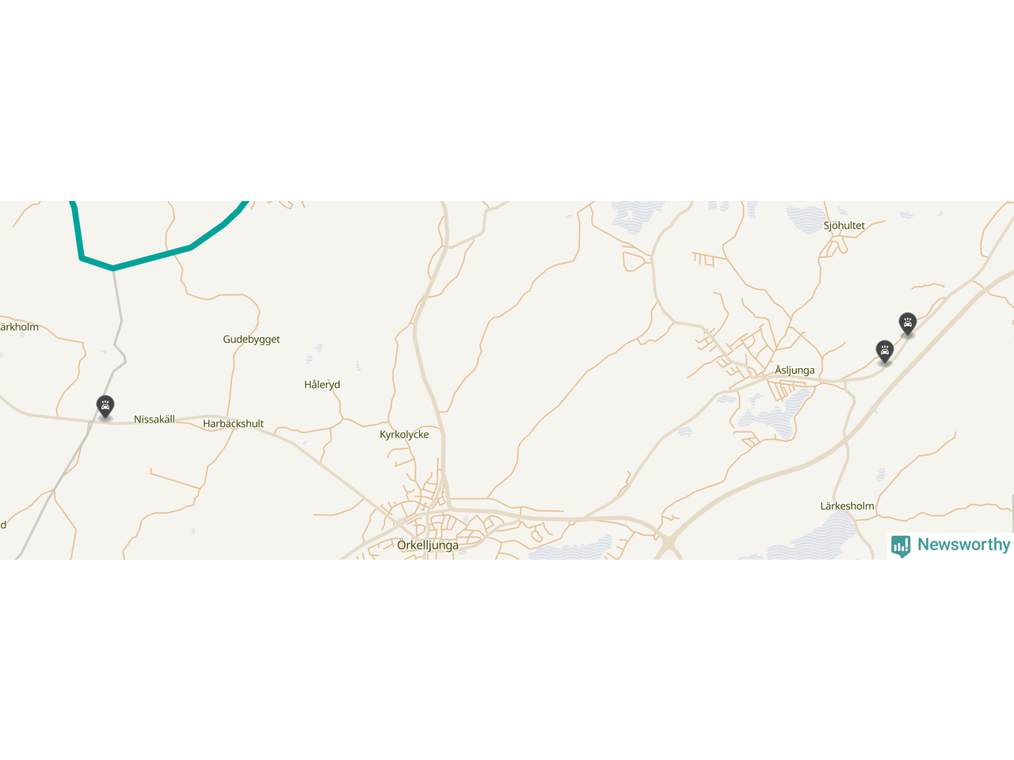Click the upper car marker near Åsljunga
Viewport: 1014px width, 760px height.
tap(908, 323)
